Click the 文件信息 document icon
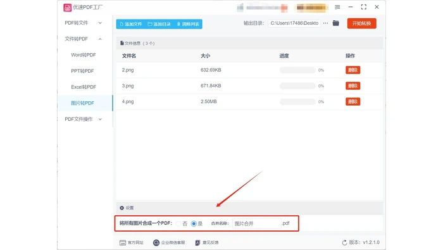 tap(122, 43)
